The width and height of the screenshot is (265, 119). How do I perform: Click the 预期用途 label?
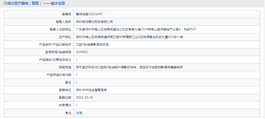click(x=65, y=67)
